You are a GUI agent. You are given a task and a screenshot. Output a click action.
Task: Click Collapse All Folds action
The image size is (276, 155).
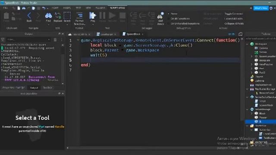234,24
